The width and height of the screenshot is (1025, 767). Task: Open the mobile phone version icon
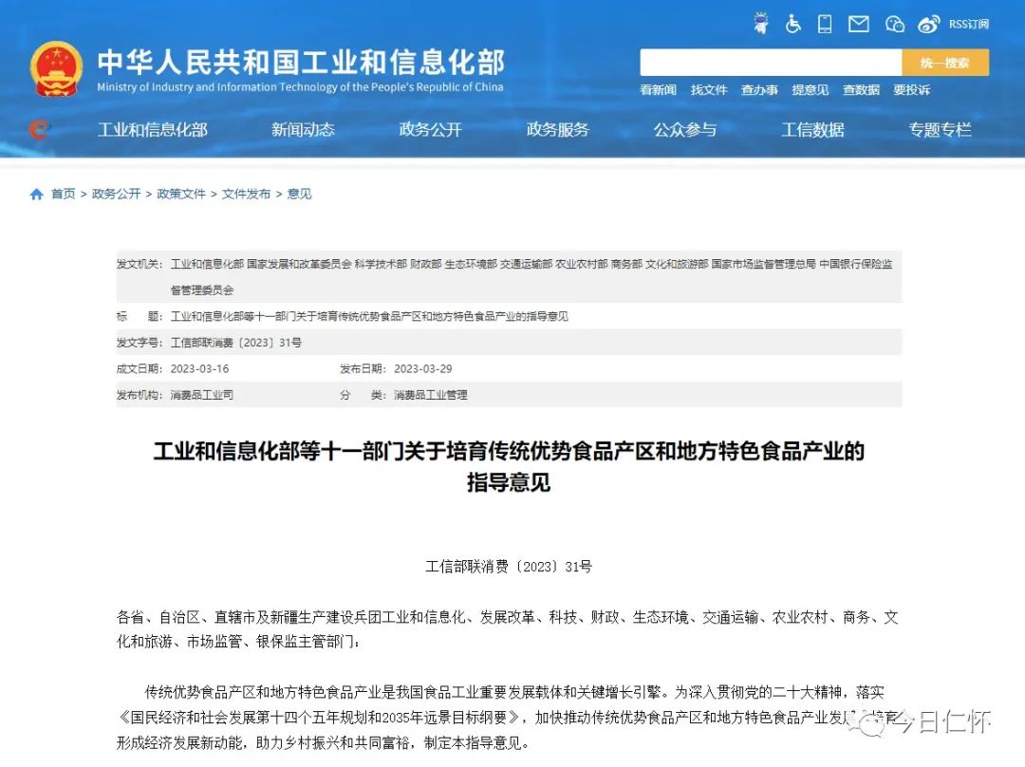pyautogui.click(x=825, y=24)
